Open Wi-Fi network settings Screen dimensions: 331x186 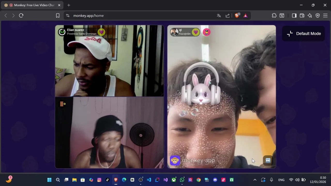point(291,180)
